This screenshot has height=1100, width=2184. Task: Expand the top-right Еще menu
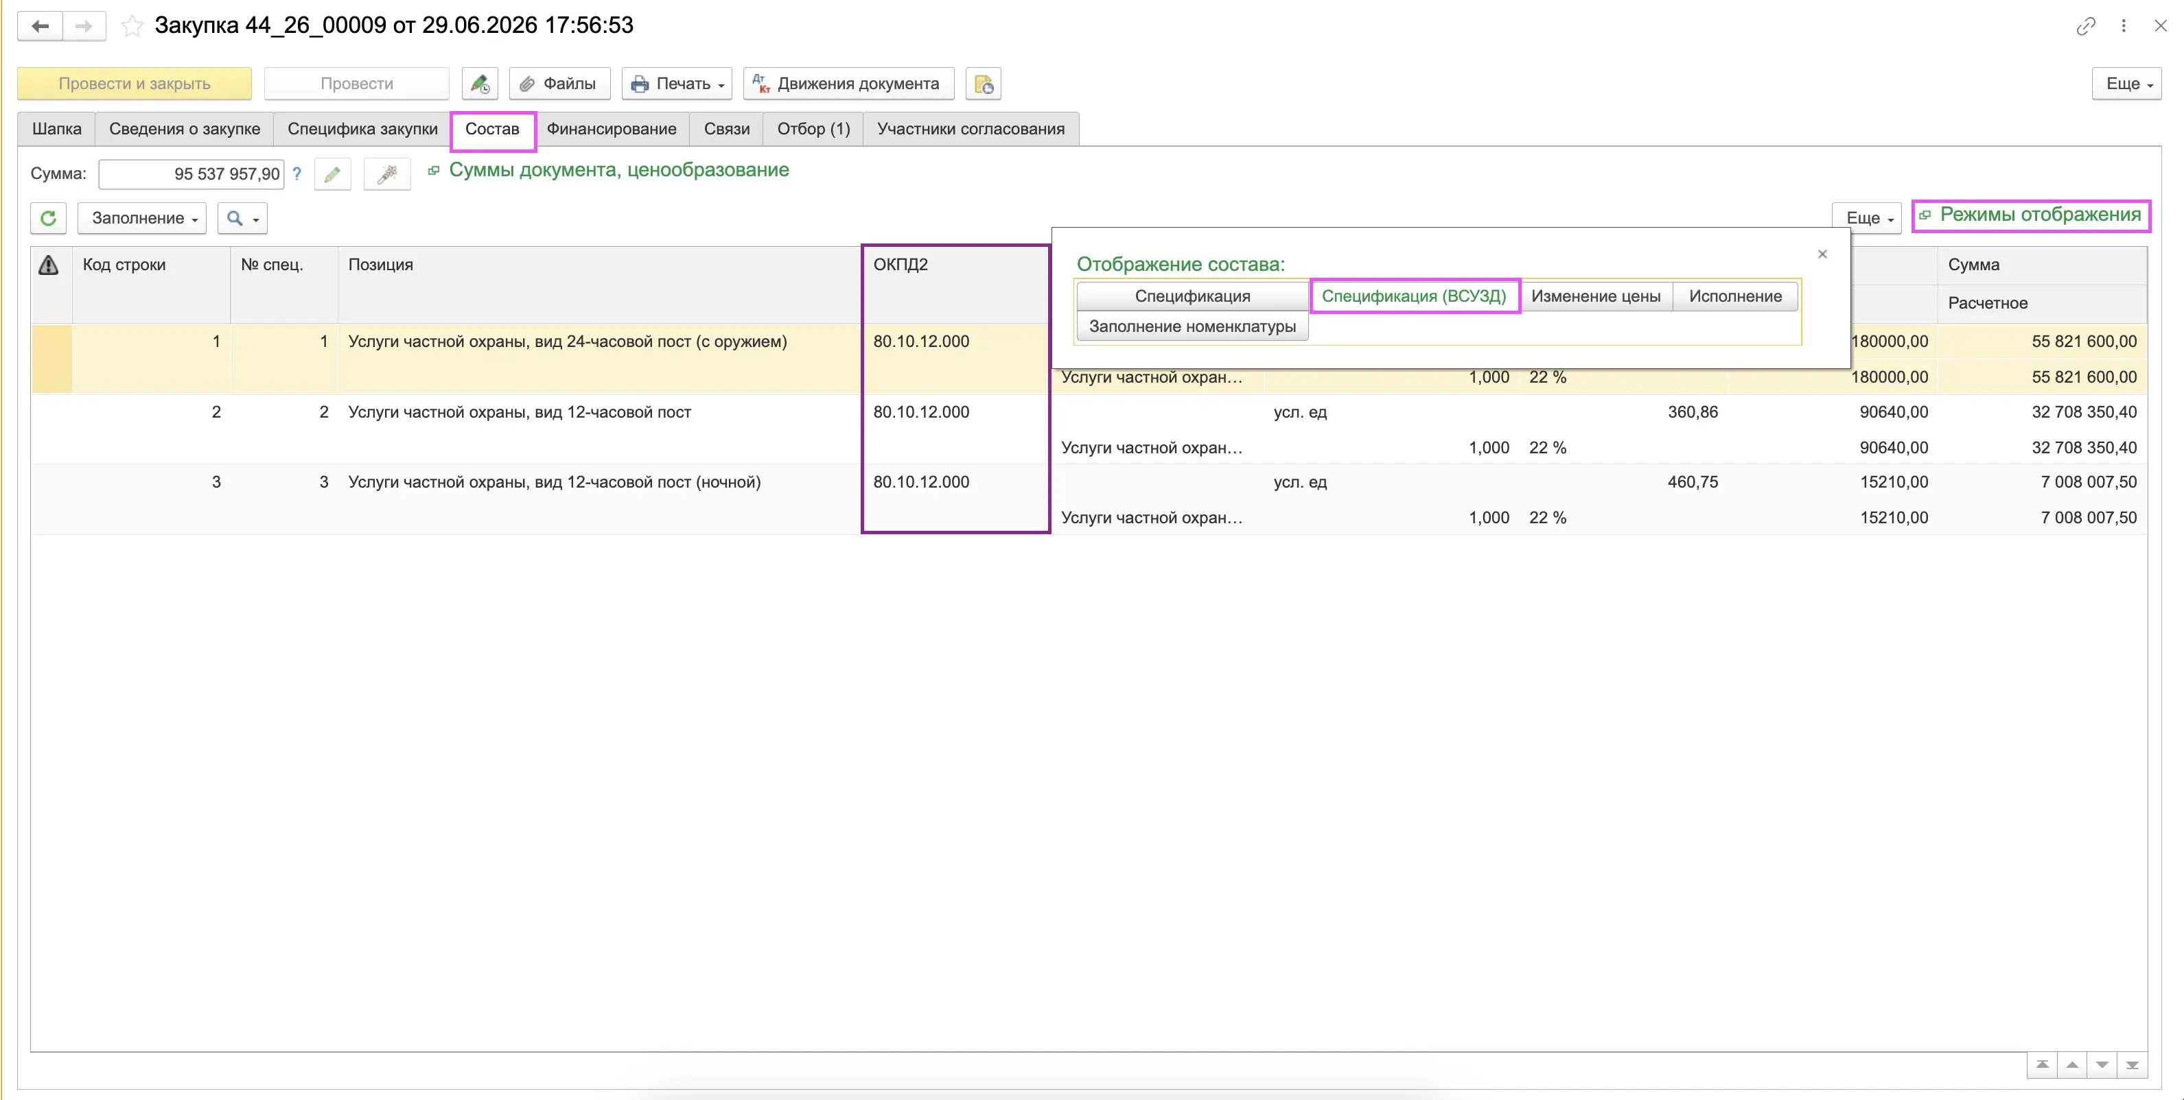pos(2126,84)
